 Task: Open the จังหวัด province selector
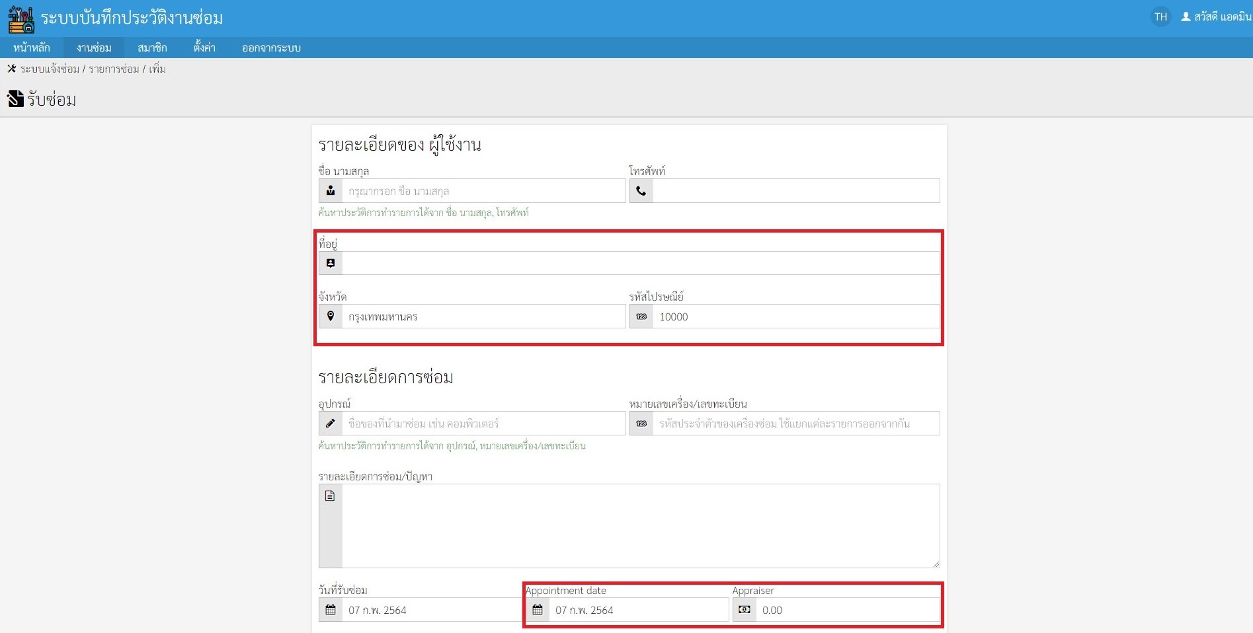coord(483,316)
